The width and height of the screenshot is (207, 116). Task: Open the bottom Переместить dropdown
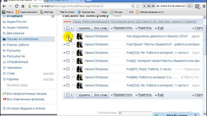pyautogui.click(x=122, y=95)
